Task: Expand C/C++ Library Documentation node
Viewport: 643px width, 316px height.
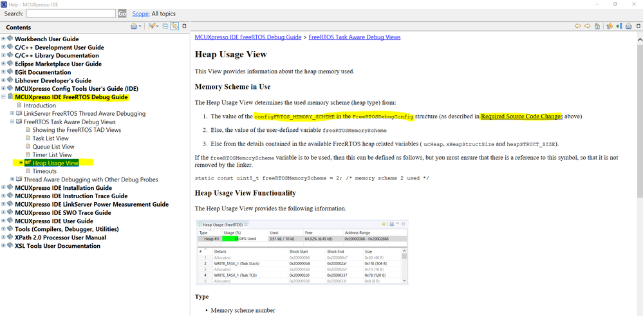Action: 4,56
